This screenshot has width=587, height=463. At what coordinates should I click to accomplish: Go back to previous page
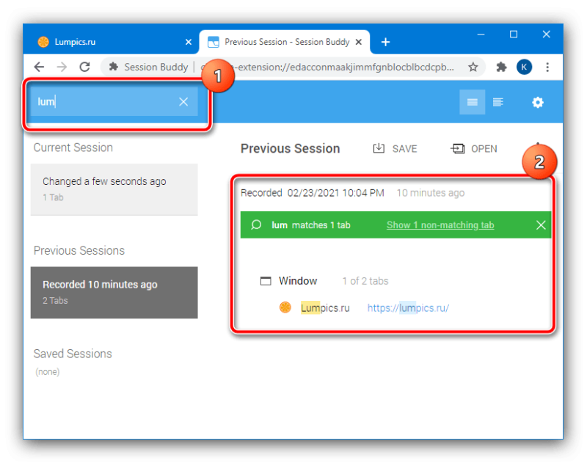[x=39, y=67]
